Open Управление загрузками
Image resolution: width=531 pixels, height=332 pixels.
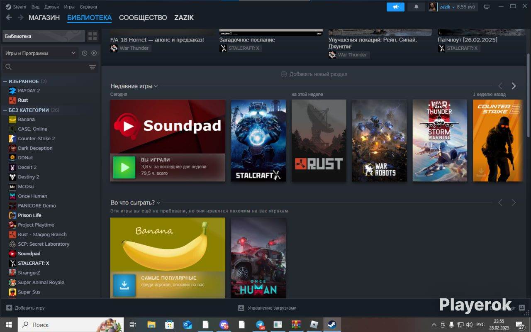click(x=267, y=308)
